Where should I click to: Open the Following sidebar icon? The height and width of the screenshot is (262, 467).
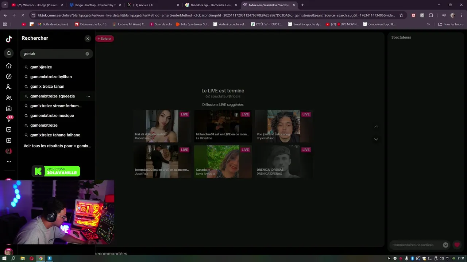pos(9,87)
